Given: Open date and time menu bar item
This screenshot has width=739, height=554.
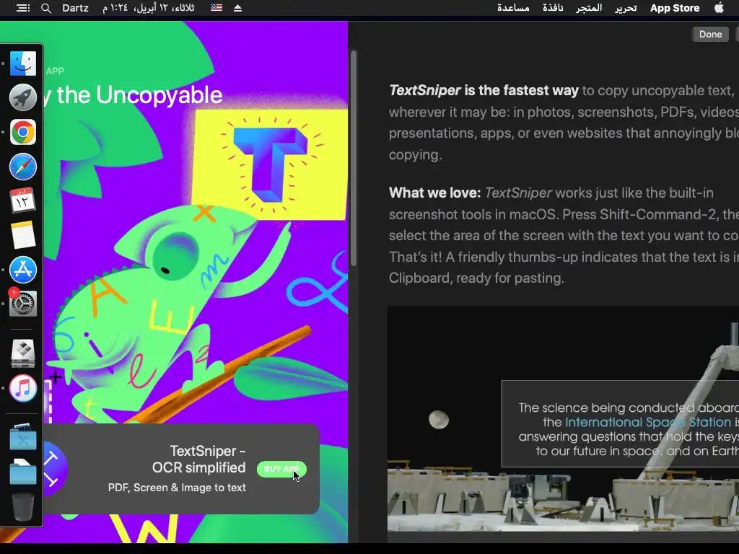Looking at the screenshot, I should (x=149, y=8).
